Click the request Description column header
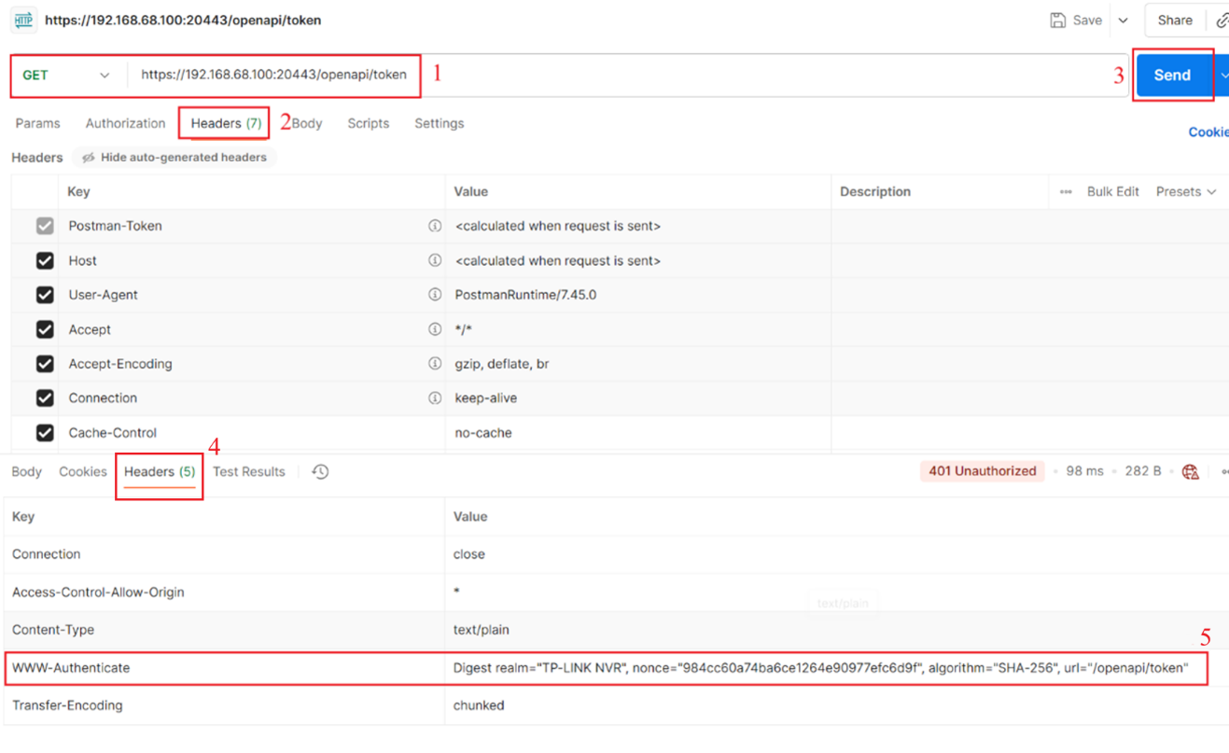The width and height of the screenshot is (1229, 753). tap(875, 191)
